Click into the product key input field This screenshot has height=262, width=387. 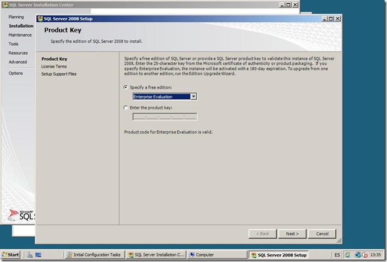(165, 117)
